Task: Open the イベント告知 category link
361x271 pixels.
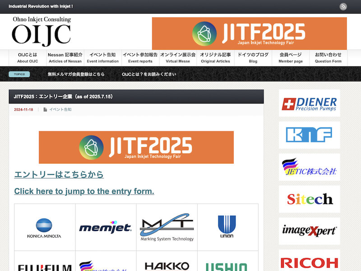Action: click(60, 109)
